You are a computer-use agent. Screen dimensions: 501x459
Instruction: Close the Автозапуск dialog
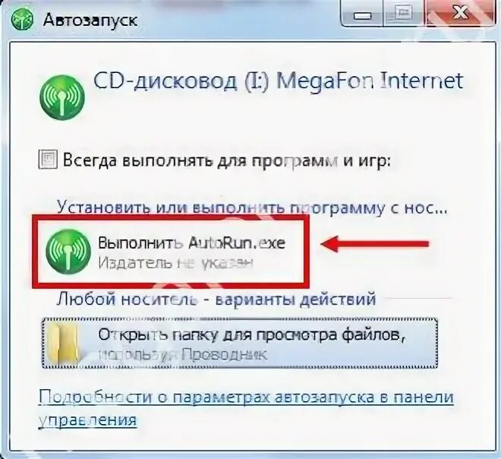pos(460,14)
